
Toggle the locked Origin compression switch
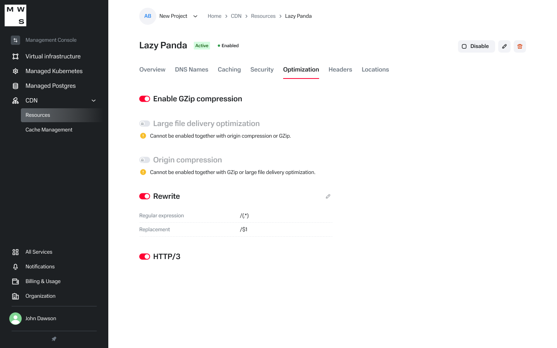145,160
